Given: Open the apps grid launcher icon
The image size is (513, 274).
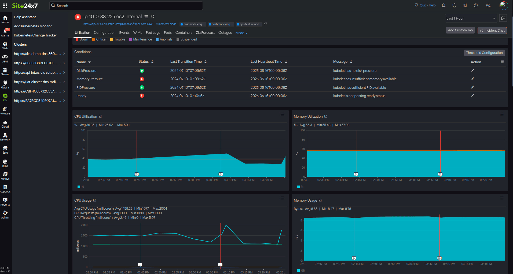Looking at the screenshot, I should 5,6.
